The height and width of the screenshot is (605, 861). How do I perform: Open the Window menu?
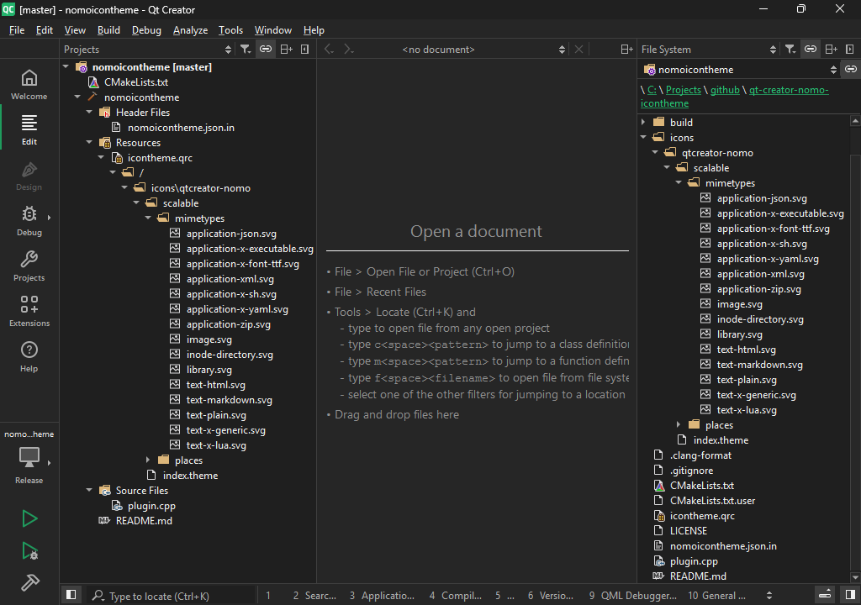point(273,30)
